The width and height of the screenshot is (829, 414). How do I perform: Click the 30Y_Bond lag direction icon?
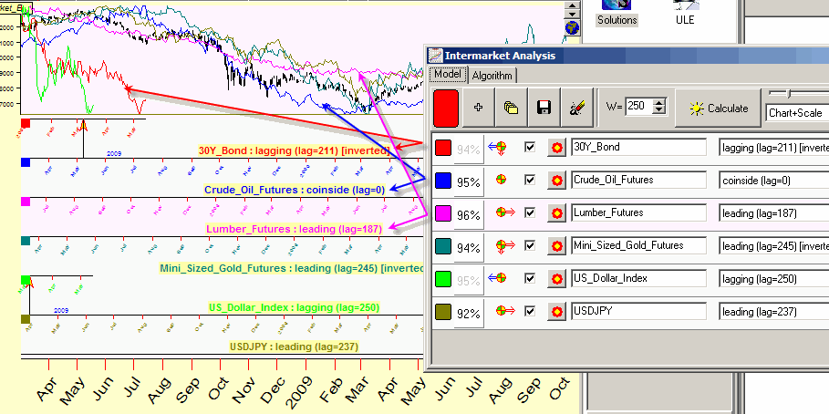499,148
